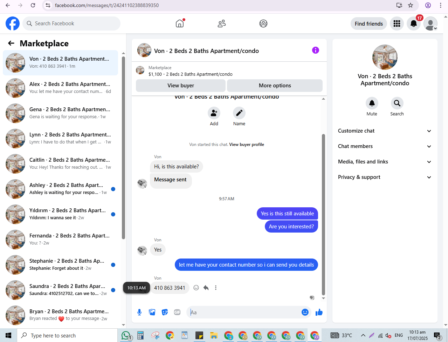Click Find friends button
The width and height of the screenshot is (448, 342).
[369, 24]
